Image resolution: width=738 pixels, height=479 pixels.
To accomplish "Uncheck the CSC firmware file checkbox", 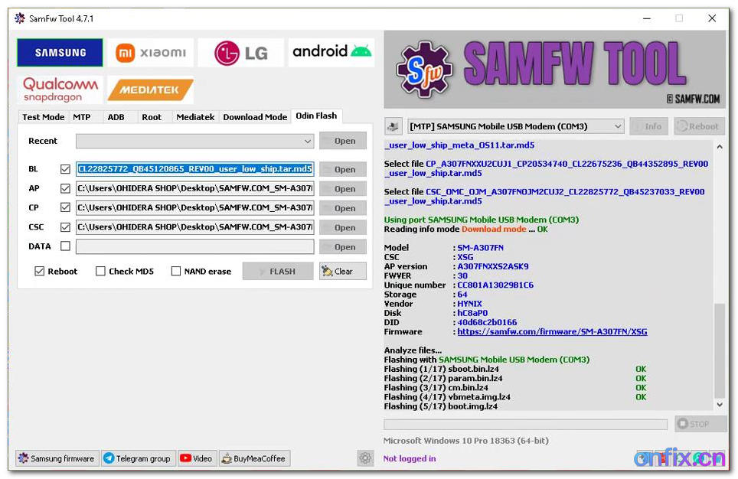I will coord(65,226).
